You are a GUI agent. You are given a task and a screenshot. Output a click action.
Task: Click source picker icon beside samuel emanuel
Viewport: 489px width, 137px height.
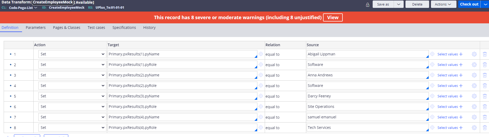[x=432, y=117]
